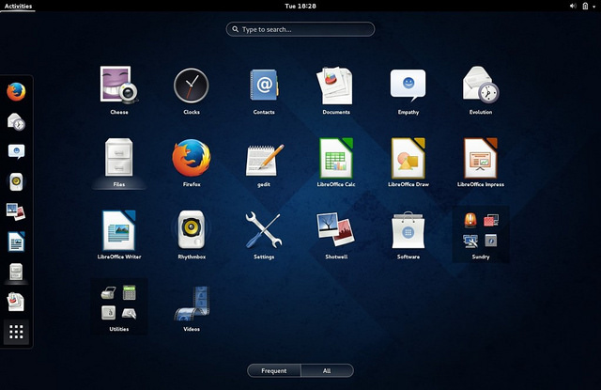Toggle the Show Applications grid button
The image size is (601, 390).
pyautogui.click(x=16, y=332)
